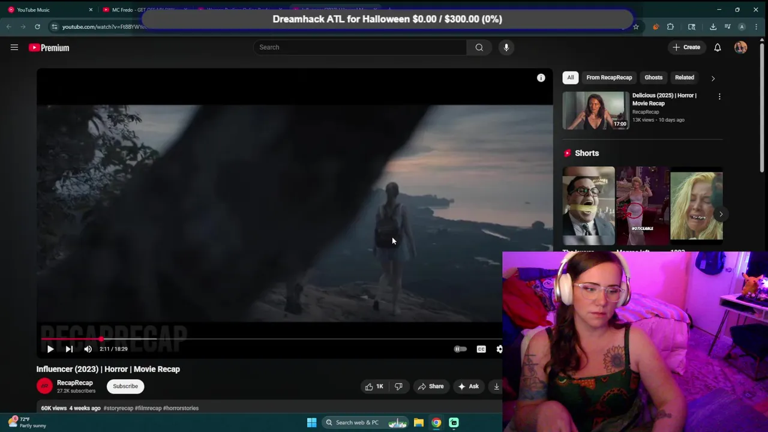Open the Short labeled NOTICEABLE
768x432 pixels.
coord(643,206)
